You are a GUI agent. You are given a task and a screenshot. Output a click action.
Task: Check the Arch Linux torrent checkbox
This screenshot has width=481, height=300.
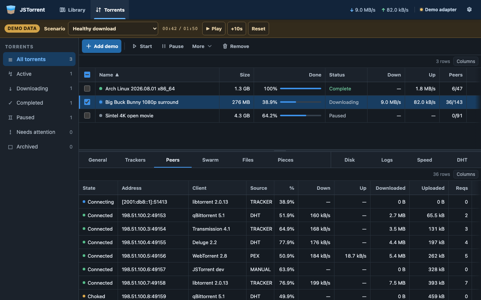87,88
